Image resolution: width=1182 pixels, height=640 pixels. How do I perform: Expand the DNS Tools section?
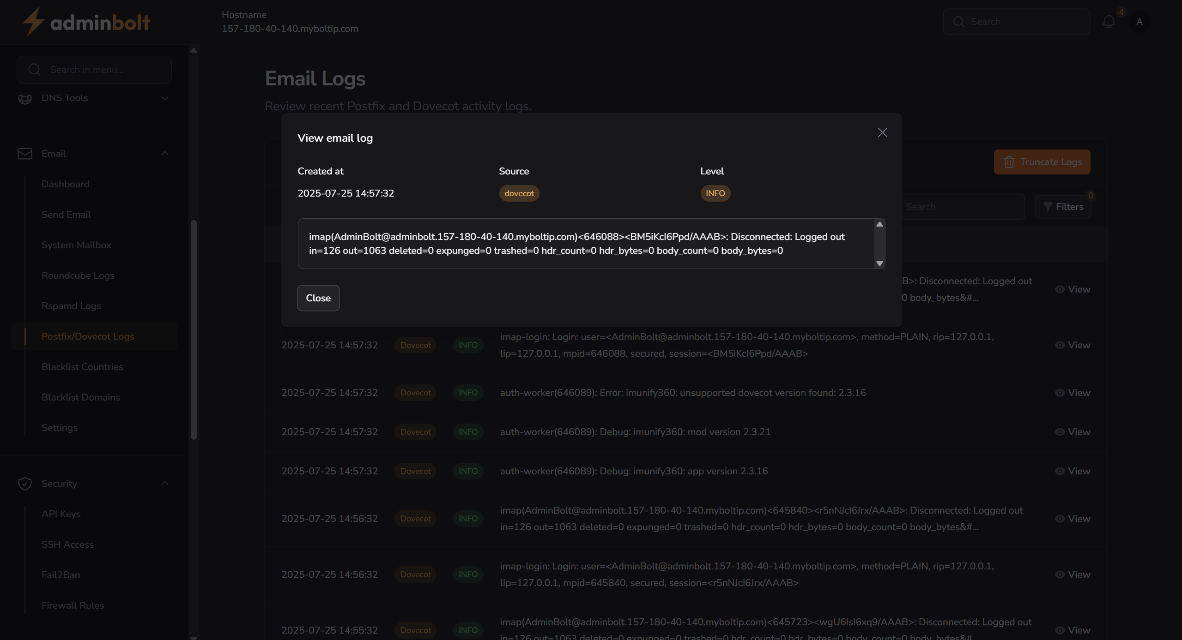[165, 98]
